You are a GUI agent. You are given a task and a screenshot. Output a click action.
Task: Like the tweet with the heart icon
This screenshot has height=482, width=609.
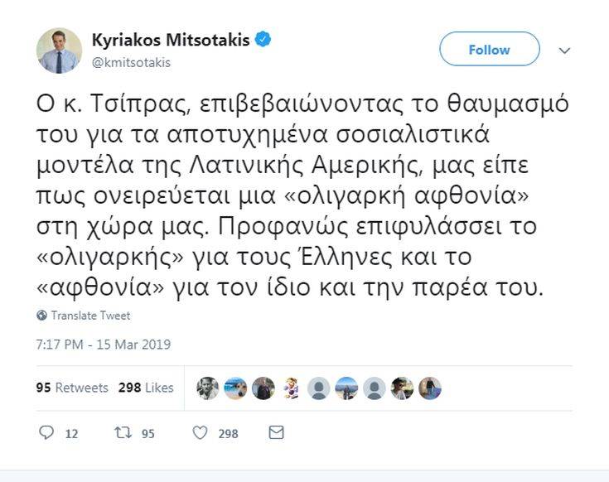coord(200,432)
